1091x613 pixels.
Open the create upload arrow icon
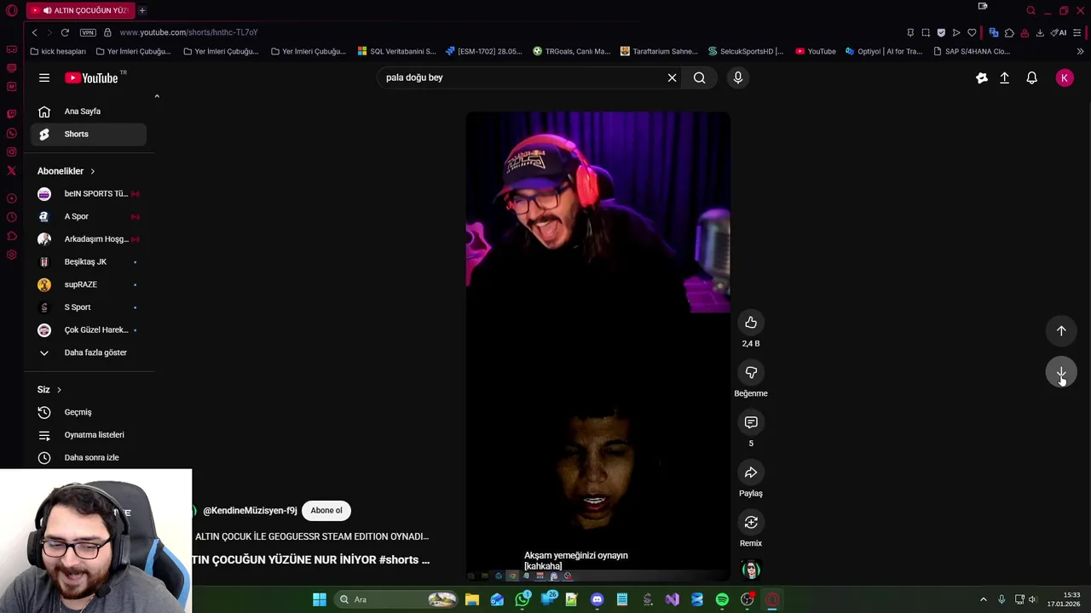1004,77
